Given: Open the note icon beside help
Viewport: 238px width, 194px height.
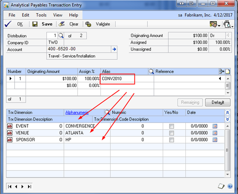Looking at the screenshot, I should (x=221, y=186).
